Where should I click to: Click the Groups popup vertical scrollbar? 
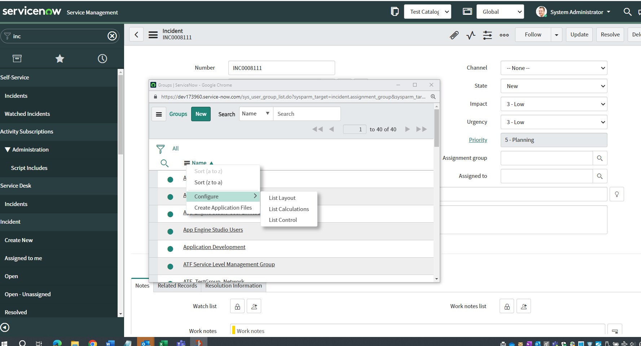tap(436, 128)
